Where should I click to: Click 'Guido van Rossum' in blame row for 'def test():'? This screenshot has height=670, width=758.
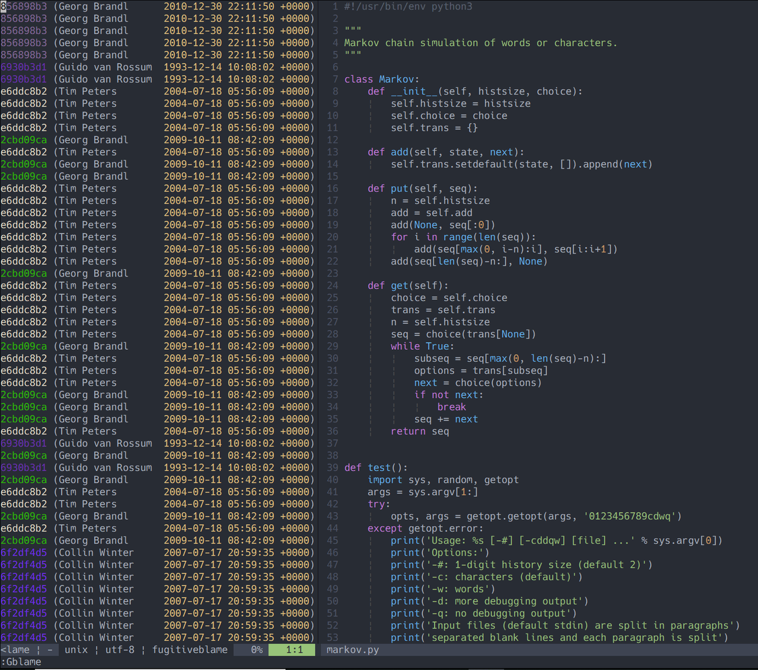105,468
